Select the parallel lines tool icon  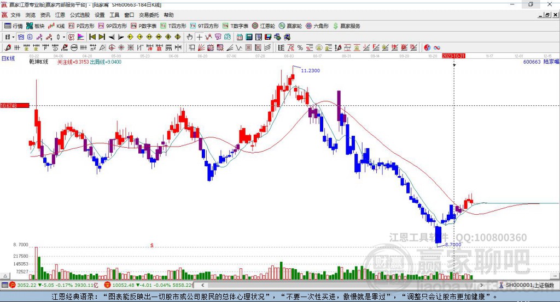(267, 48)
